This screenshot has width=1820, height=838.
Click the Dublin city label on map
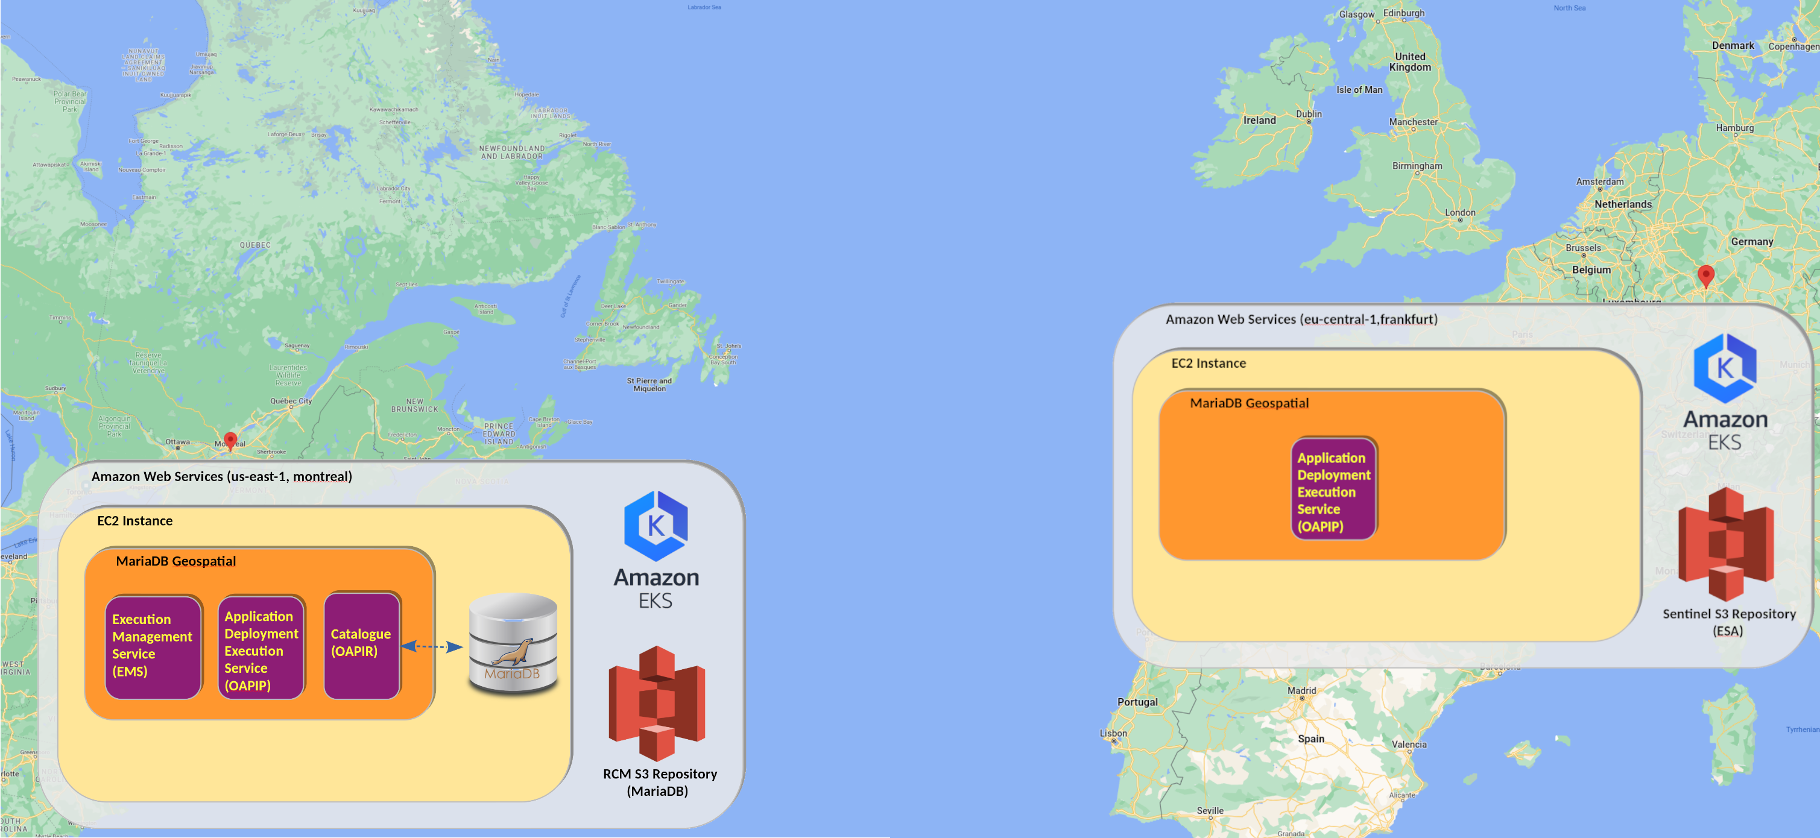(1309, 114)
